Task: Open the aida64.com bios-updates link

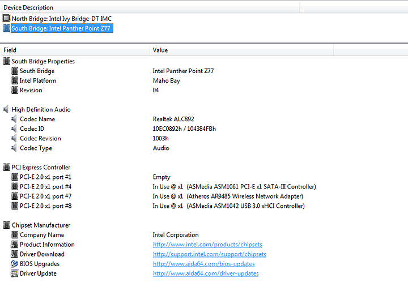Action: pyautogui.click(x=204, y=264)
